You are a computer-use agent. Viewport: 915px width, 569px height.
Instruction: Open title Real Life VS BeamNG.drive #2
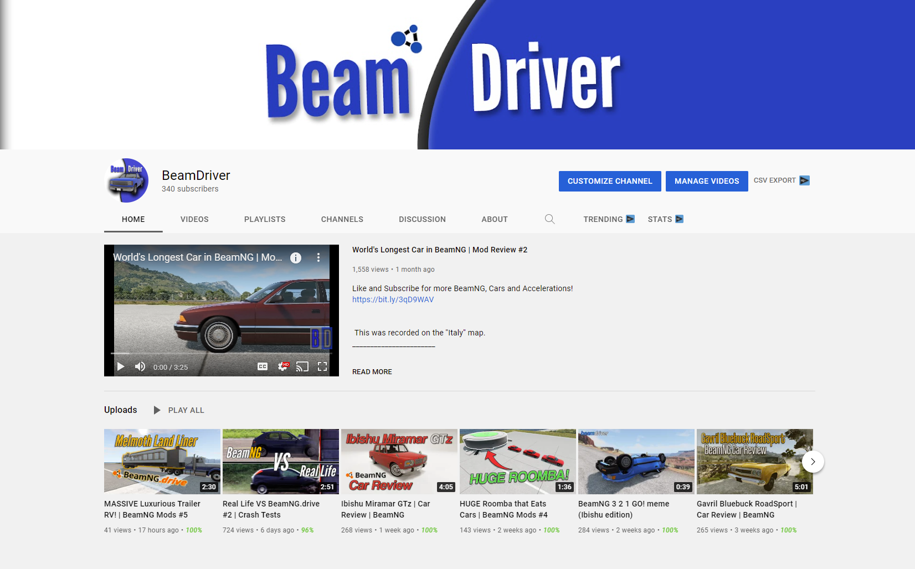click(271, 509)
